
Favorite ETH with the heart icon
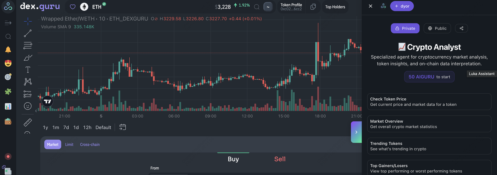click(73, 7)
